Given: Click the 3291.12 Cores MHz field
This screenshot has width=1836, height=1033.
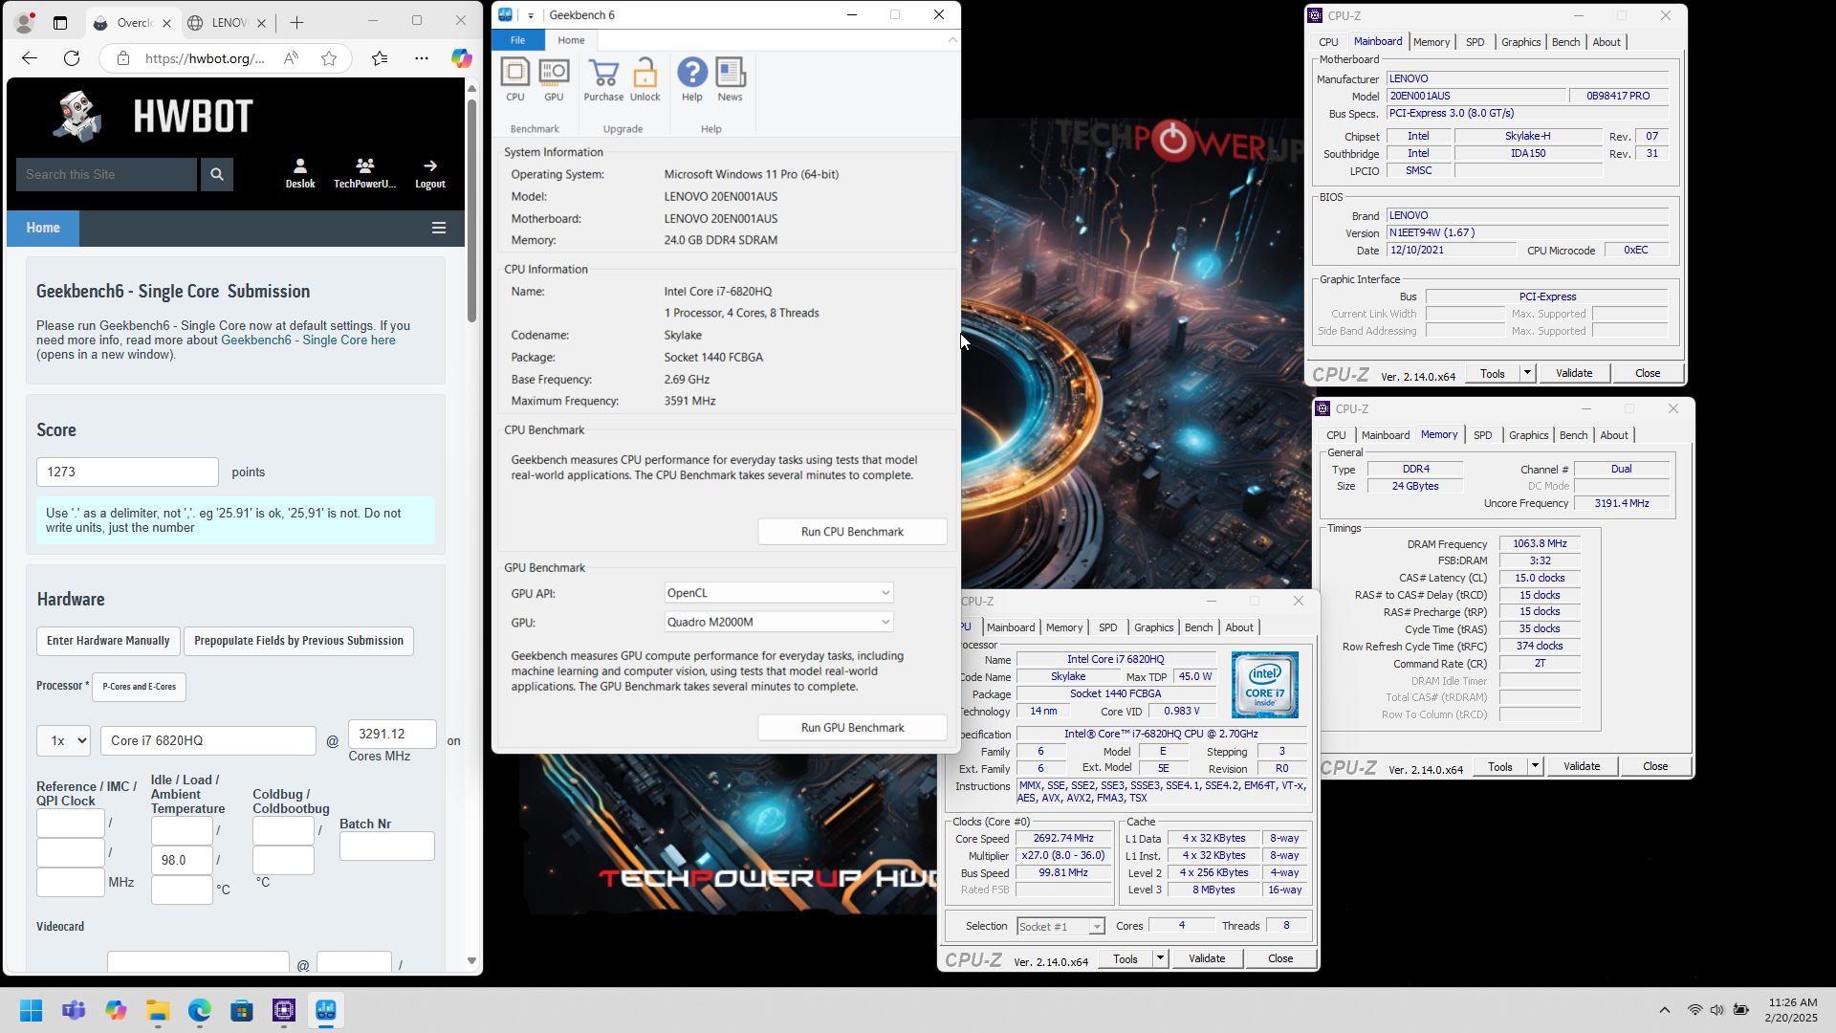Looking at the screenshot, I should pos(392,734).
